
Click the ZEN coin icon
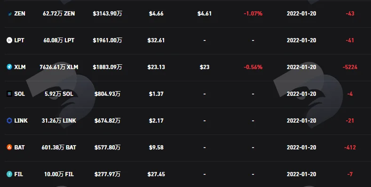click(9, 14)
